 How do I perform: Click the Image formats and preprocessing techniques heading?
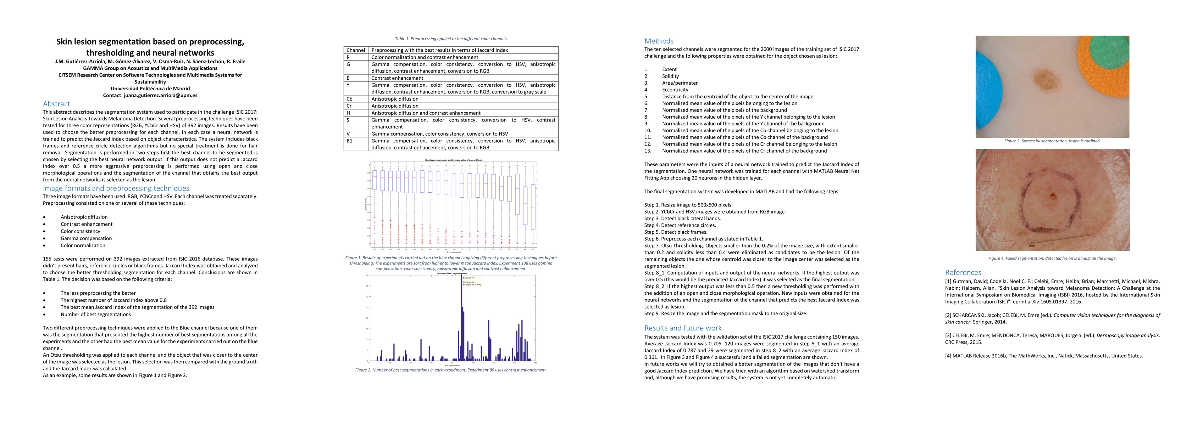(116, 188)
